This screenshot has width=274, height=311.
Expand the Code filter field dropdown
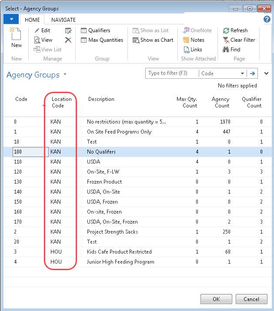click(243, 74)
